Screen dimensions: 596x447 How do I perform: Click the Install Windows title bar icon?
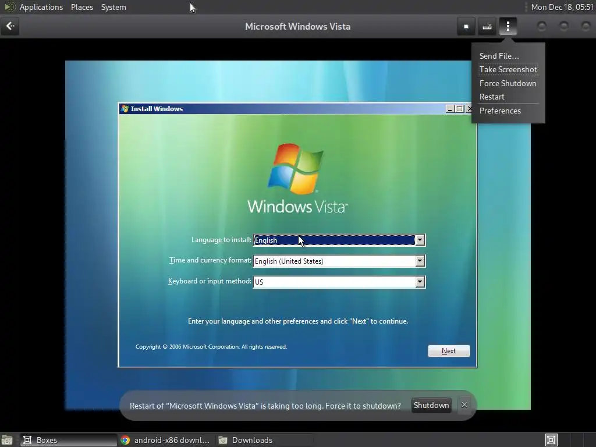pyautogui.click(x=125, y=109)
